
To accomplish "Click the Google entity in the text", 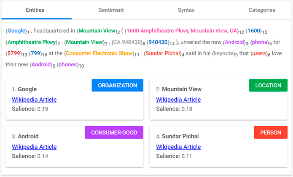I will [16, 31].
